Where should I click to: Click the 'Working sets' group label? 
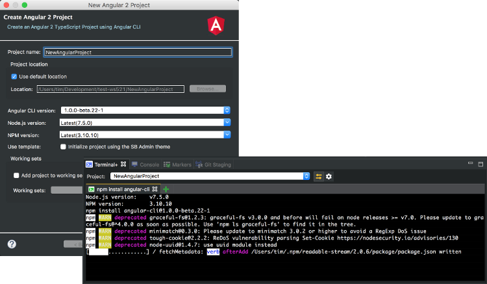coord(26,159)
